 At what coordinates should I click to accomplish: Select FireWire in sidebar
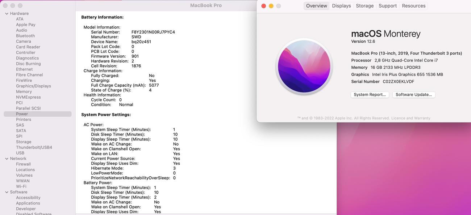(24, 81)
